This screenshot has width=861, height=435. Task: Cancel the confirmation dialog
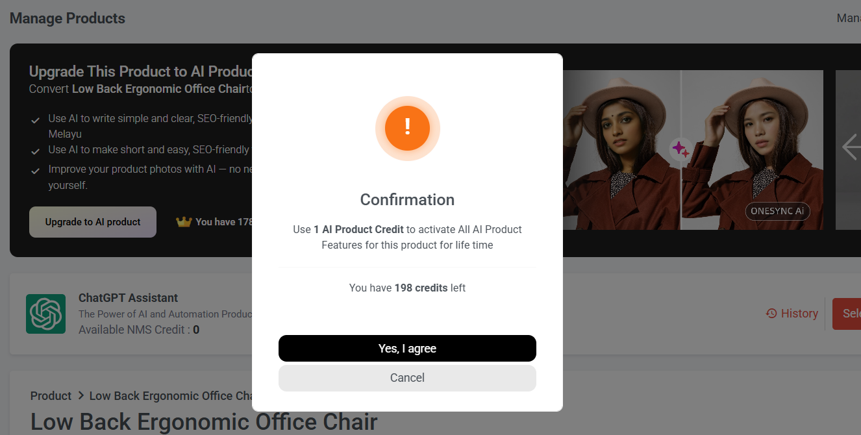pyautogui.click(x=407, y=378)
